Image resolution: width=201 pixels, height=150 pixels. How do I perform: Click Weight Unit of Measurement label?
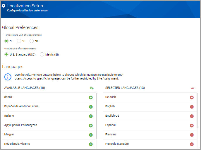point(20,49)
